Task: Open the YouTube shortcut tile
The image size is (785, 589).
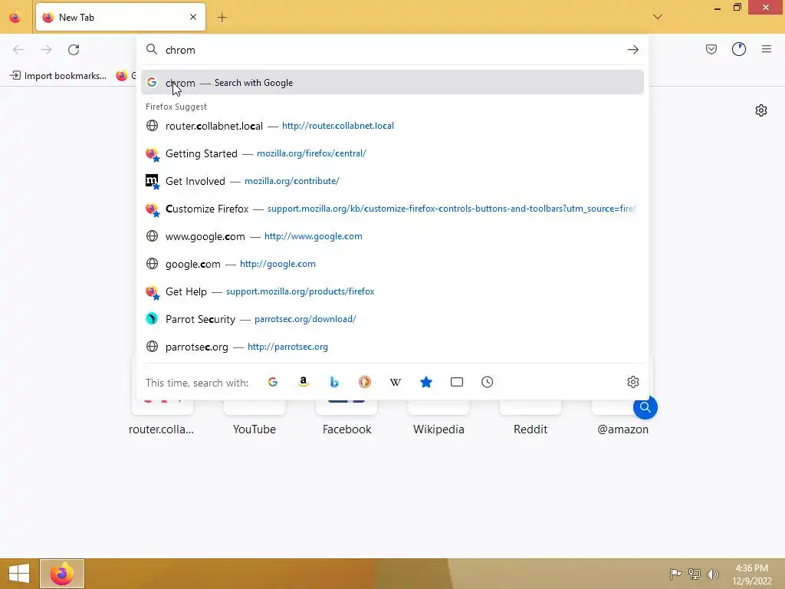Action: click(x=255, y=418)
